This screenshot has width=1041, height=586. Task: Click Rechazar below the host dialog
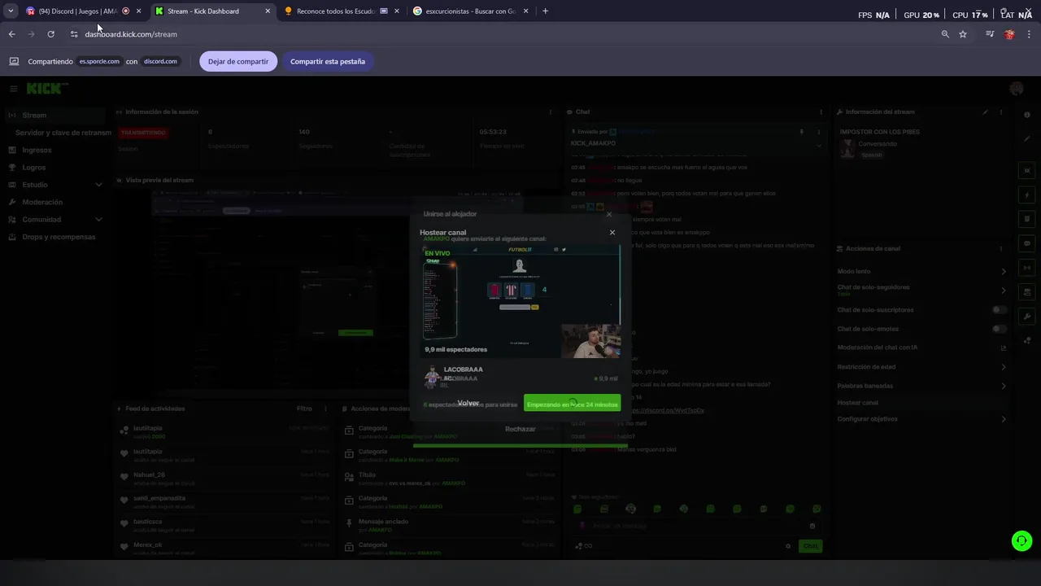click(x=520, y=429)
